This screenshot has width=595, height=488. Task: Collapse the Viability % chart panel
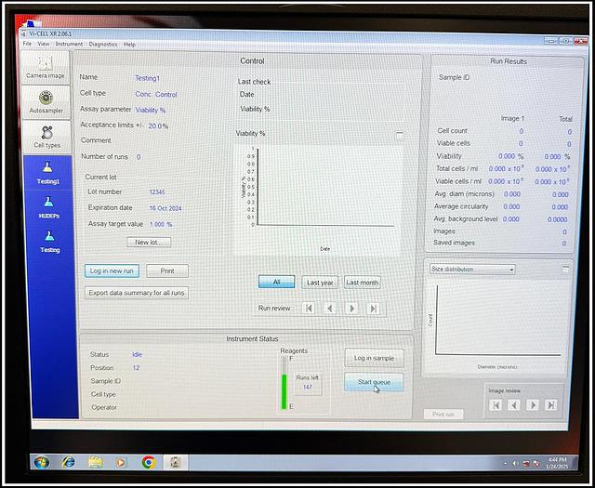[x=400, y=135]
